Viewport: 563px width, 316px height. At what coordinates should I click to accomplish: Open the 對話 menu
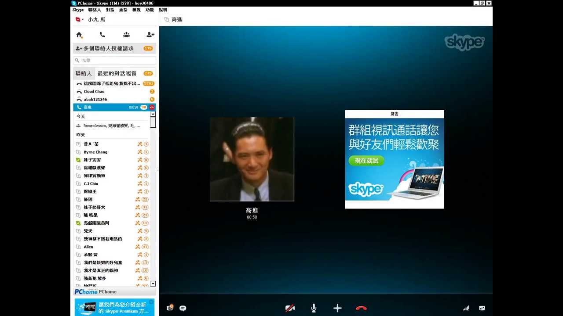[110, 10]
